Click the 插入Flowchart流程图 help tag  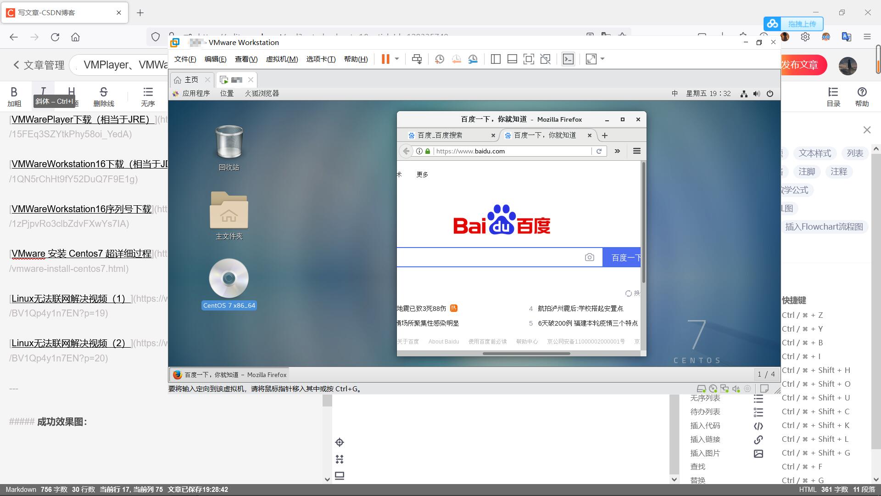(x=824, y=227)
